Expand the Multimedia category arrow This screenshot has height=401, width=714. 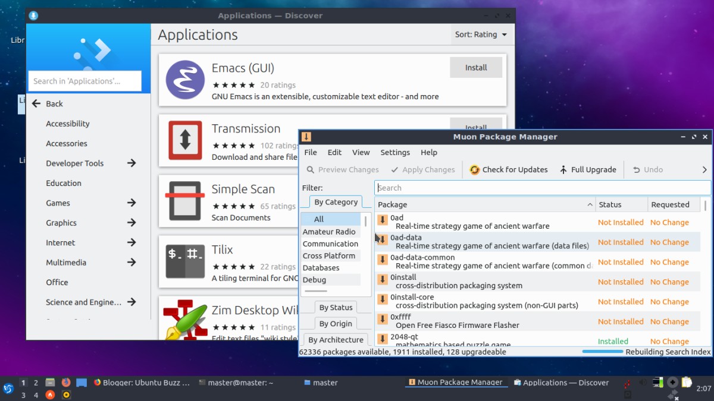coord(131,262)
